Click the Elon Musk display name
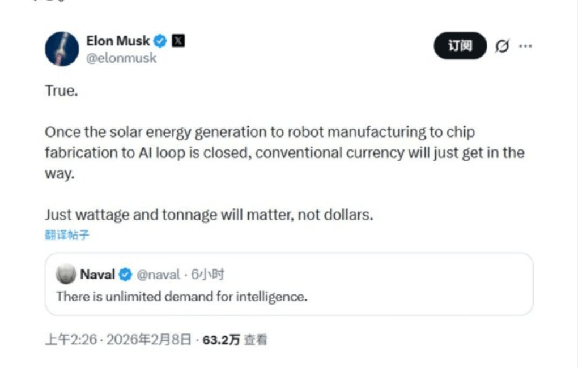 tap(117, 41)
